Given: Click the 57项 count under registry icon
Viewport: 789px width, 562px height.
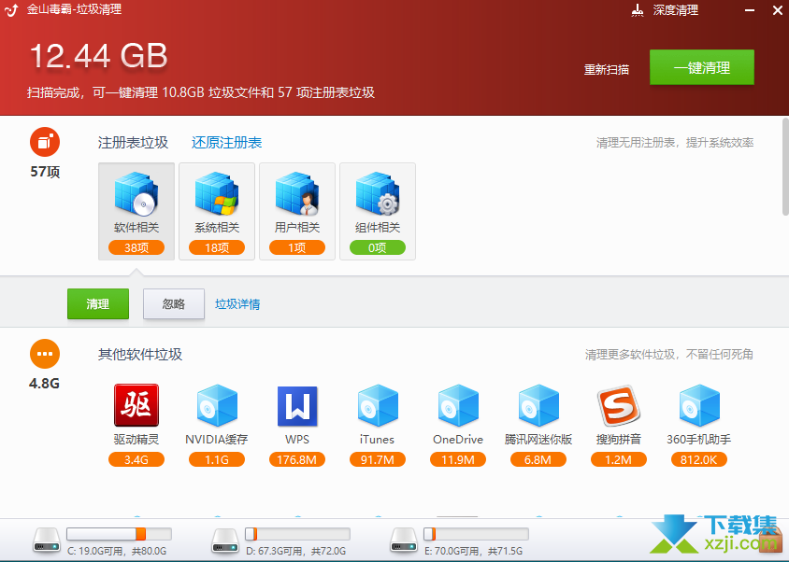Looking at the screenshot, I should [x=45, y=172].
